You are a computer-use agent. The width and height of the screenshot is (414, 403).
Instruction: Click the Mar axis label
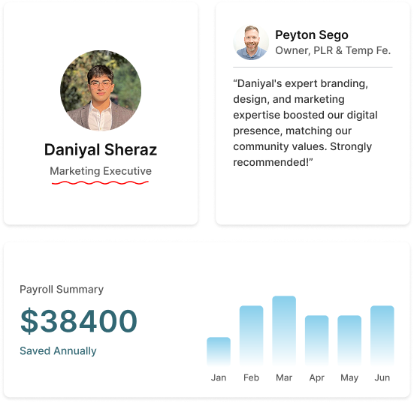click(x=284, y=377)
